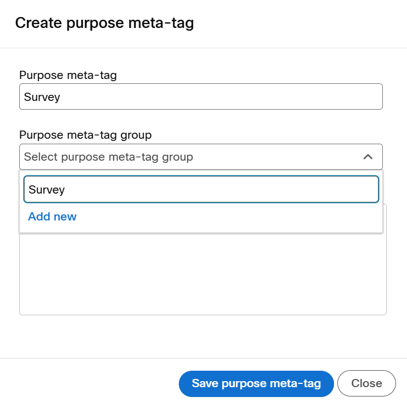Click into the Purpose meta-tag text field
Screen dimensions: 407x408
click(x=201, y=97)
